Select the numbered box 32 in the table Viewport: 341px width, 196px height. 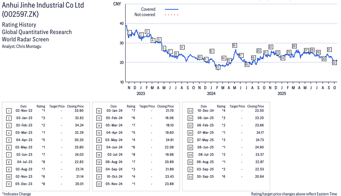click(190, 176)
